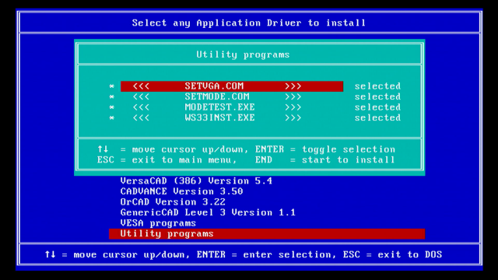Choose VersaCAD (386) Version 5.4 driver
Image resolution: width=498 pixels, height=280 pixels.
196,181
